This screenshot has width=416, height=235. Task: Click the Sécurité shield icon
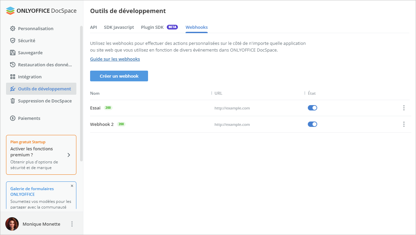point(13,41)
